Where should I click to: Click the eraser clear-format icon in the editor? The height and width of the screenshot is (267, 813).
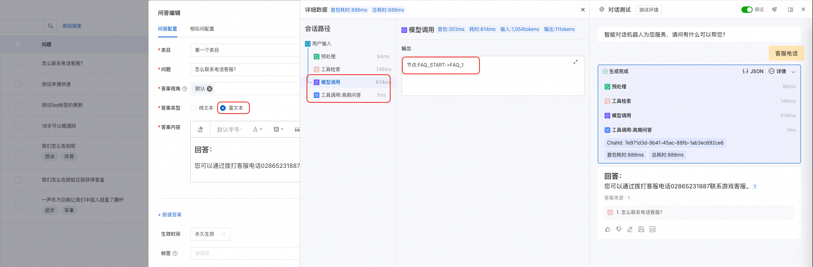pos(200,129)
